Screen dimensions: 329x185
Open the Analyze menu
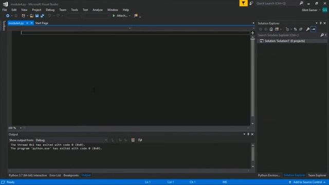pyautogui.click(x=98, y=10)
